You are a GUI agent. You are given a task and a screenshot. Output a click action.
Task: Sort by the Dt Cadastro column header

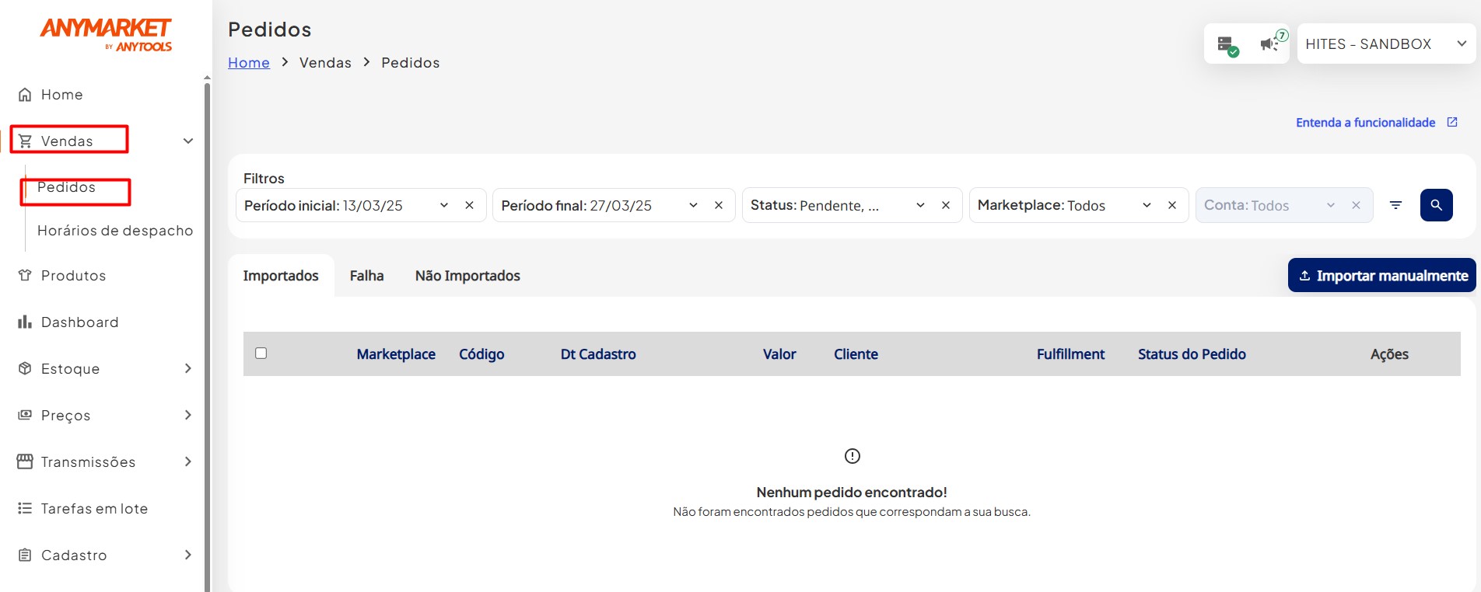pyautogui.click(x=598, y=354)
